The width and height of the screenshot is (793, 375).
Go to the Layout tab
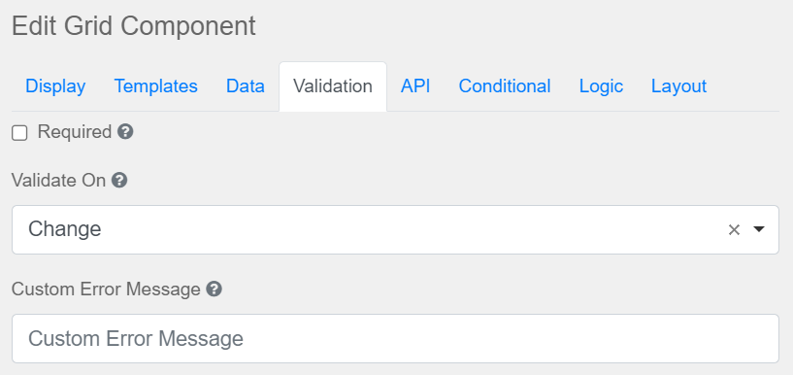click(x=678, y=86)
